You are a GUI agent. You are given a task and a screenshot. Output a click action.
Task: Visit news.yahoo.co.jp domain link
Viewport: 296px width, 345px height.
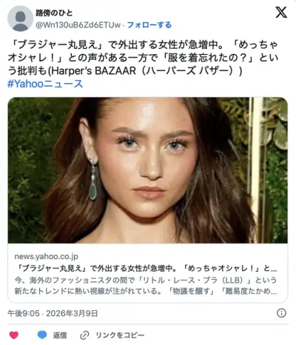click(47, 256)
